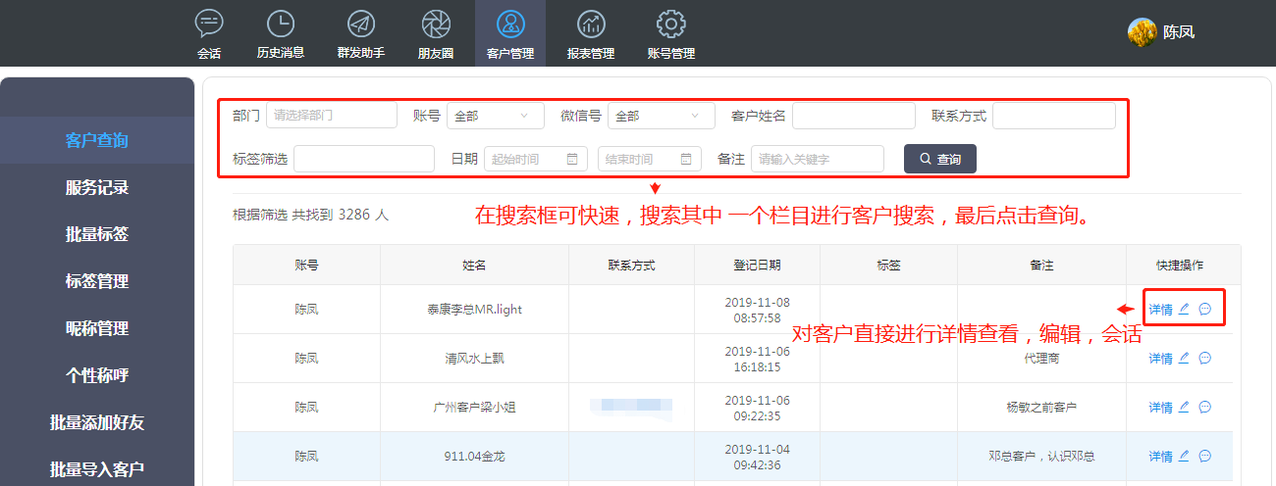The image size is (1276, 486).
Task: Open chat bubble icon for 广州客户梁小姐
Action: [x=1205, y=407]
